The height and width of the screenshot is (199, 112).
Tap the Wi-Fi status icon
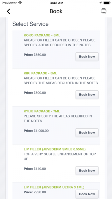20,3
